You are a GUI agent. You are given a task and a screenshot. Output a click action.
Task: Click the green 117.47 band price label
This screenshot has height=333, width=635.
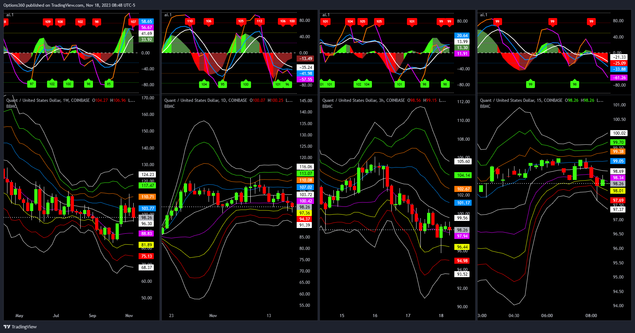[147, 186]
